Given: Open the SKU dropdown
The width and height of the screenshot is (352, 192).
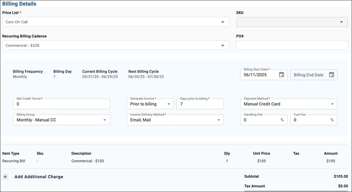Looking at the screenshot, I should tap(292, 22).
